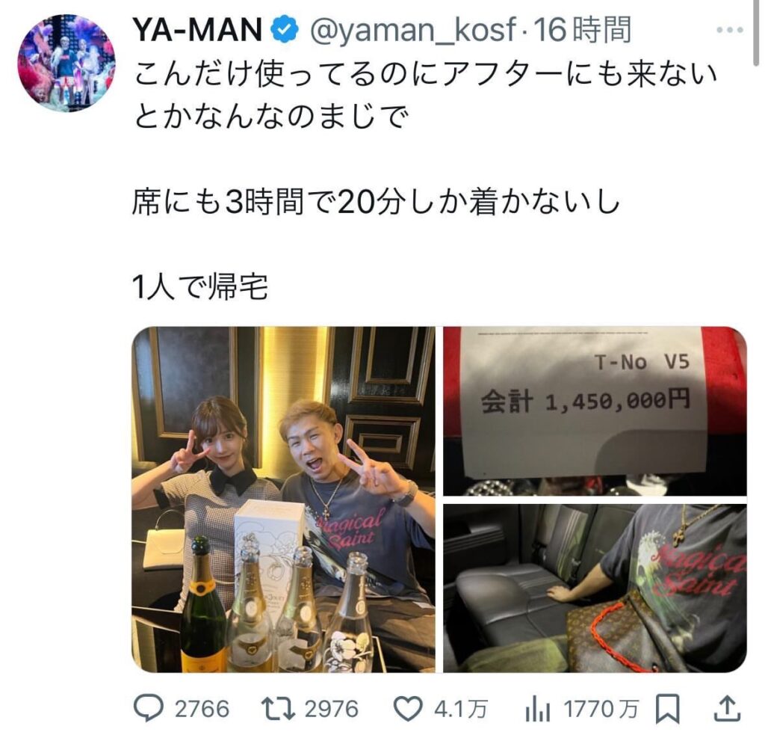Open the 2976 reposts count
Screen dimensions: 765x750
(332, 710)
